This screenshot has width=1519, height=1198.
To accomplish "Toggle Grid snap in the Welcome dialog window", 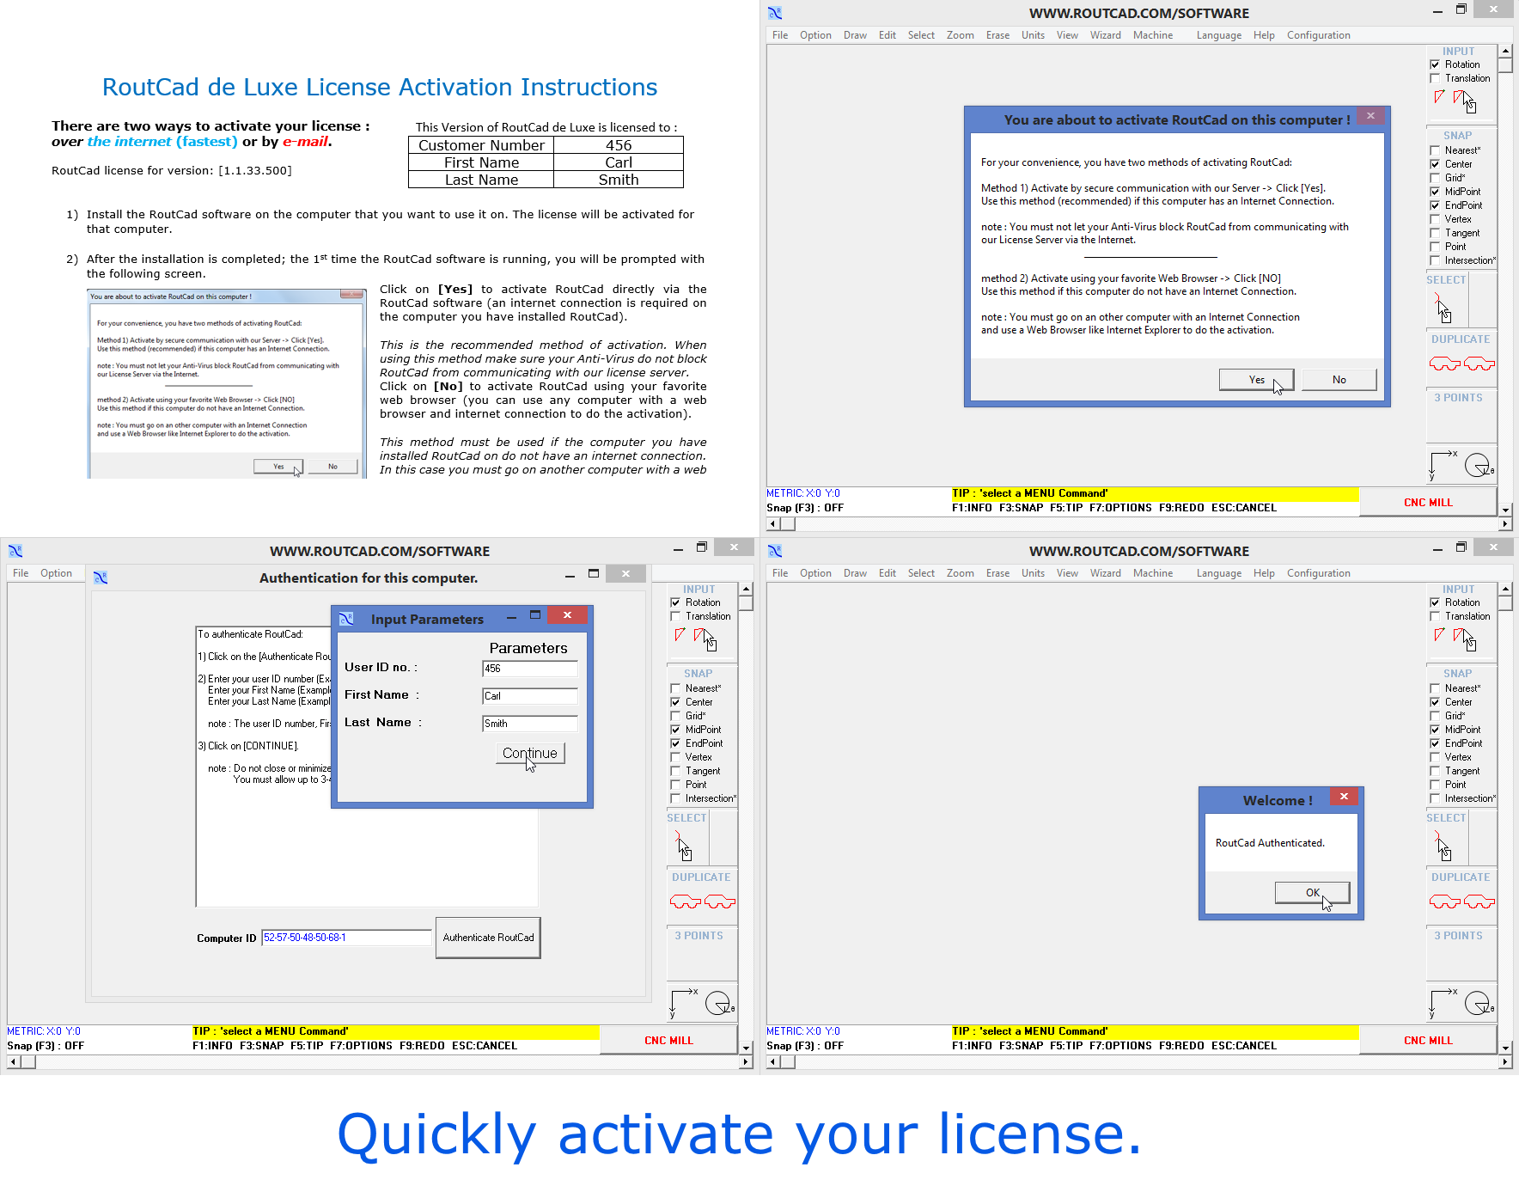I will coord(1435,716).
